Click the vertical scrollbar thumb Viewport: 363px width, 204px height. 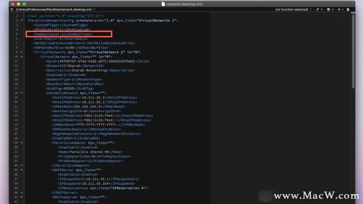coord(353,51)
